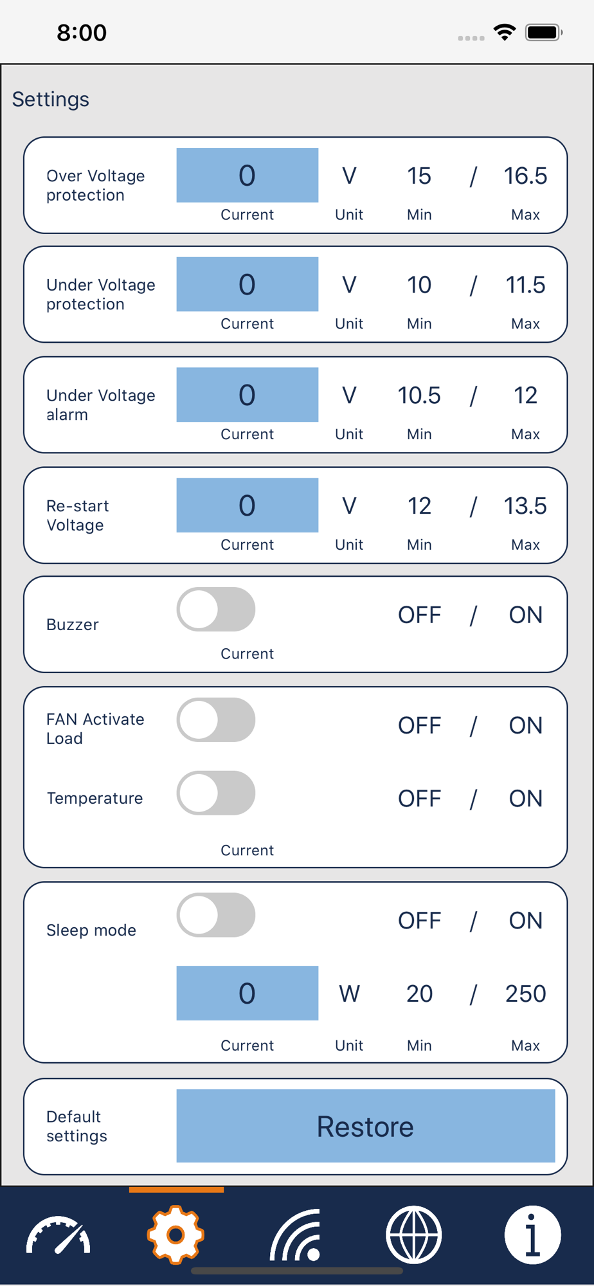This screenshot has height=1286, width=594.
Task: Edit Re-start Voltage current value
Action: click(248, 505)
